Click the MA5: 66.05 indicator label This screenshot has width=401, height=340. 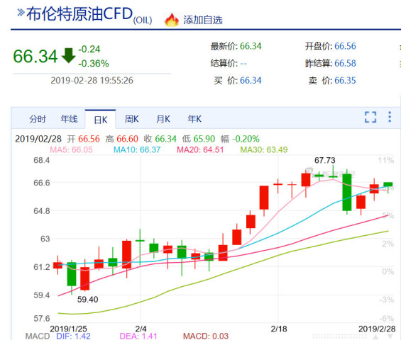[71, 149]
